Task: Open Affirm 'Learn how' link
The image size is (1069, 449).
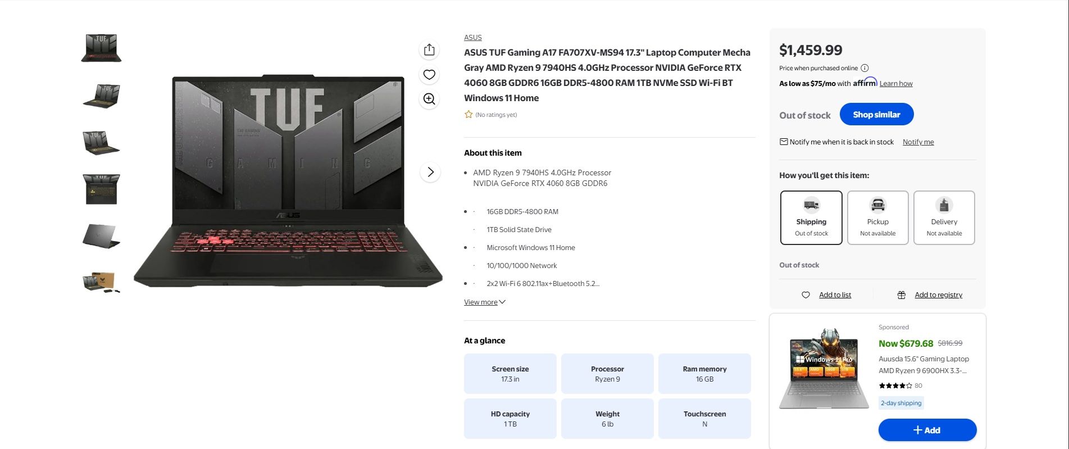Action: (896, 84)
